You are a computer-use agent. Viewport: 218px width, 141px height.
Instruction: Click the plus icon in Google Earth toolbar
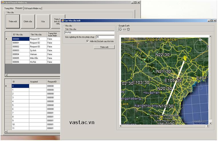click(120, 29)
